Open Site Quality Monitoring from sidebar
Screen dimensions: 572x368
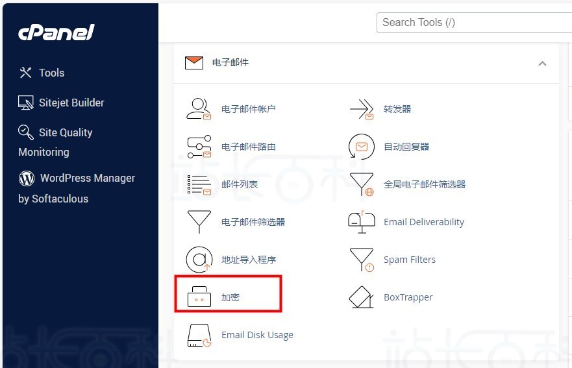pyautogui.click(x=55, y=142)
